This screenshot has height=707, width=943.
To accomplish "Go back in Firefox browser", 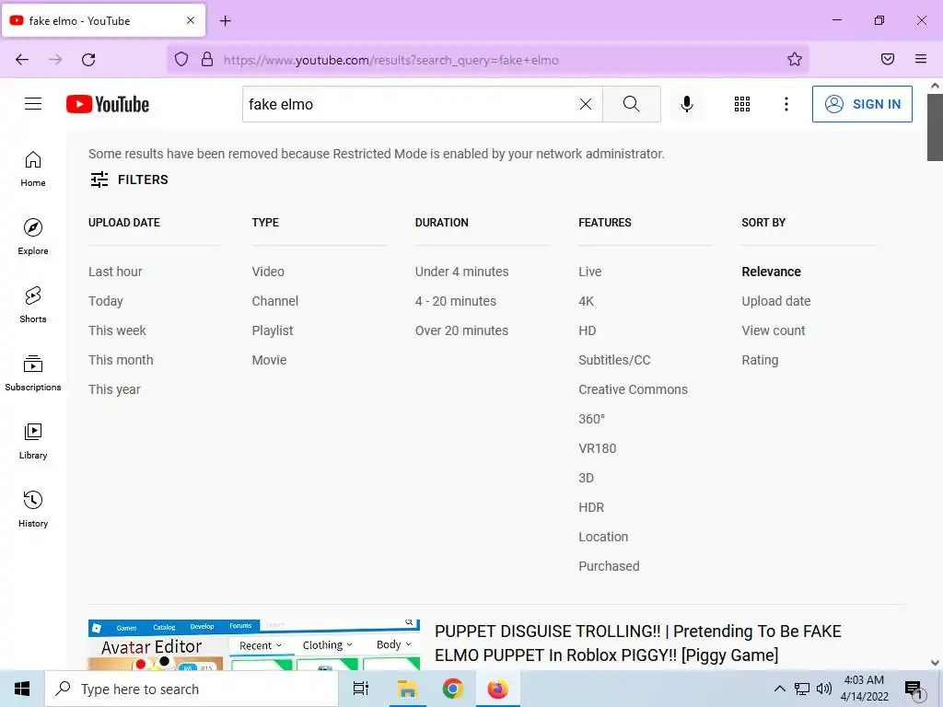I will point(22,60).
